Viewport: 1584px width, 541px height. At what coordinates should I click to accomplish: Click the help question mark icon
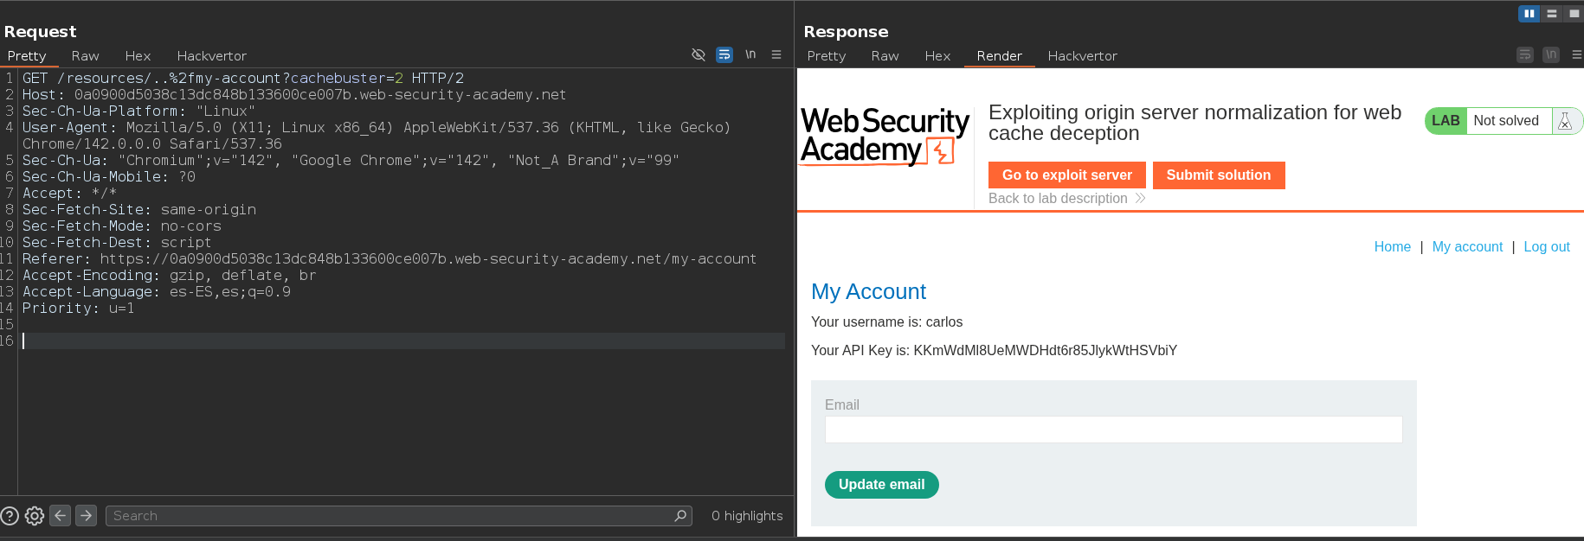[x=10, y=516]
